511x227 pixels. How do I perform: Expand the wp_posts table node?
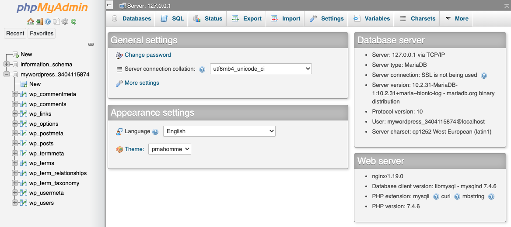coord(15,144)
